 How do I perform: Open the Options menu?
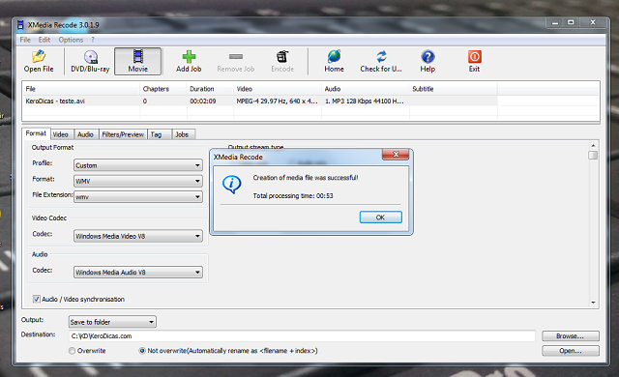tap(71, 40)
